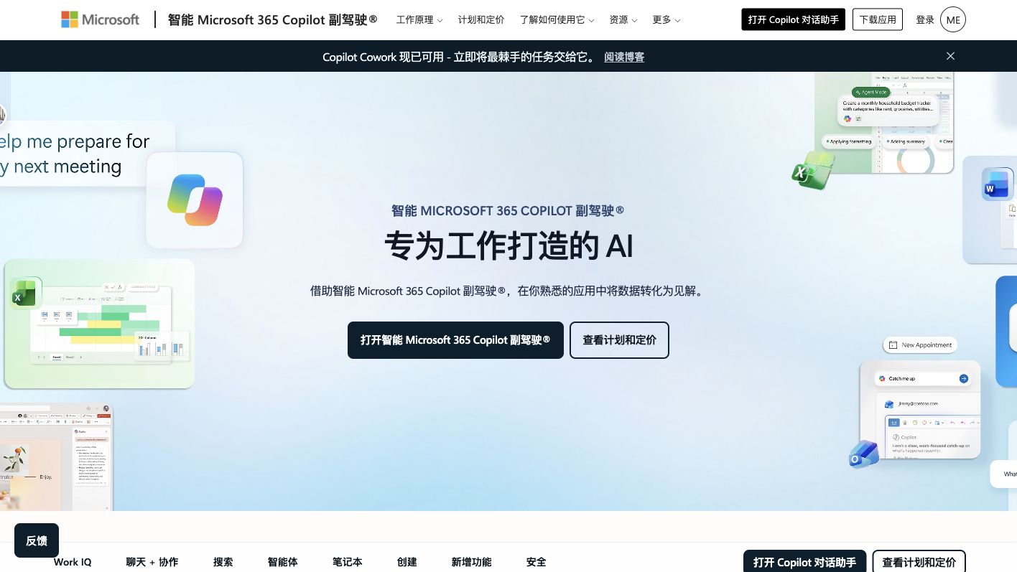Click the 登录 sign-in link
The width and height of the screenshot is (1017, 572).
[925, 19]
